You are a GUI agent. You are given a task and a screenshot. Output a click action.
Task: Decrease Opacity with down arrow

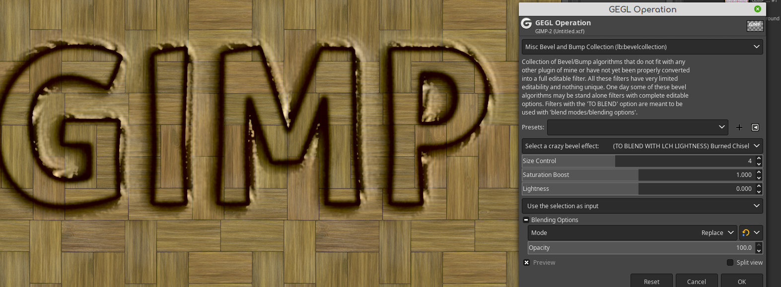759,251
